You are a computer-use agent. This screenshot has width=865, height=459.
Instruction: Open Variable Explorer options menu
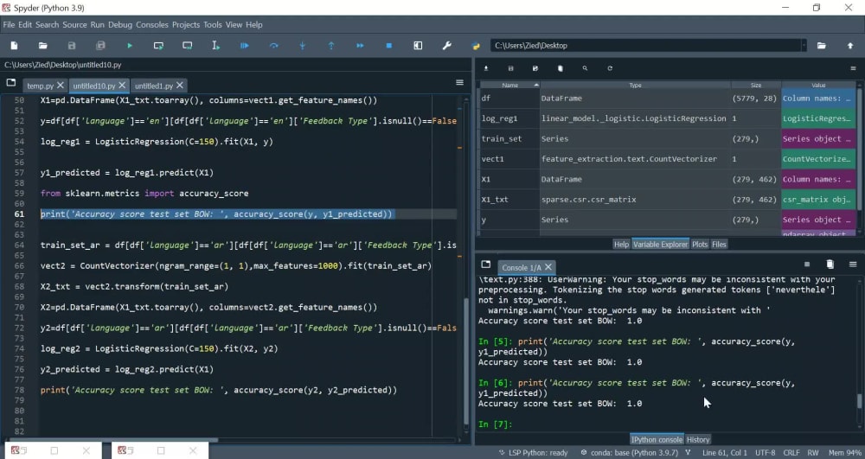point(853,68)
